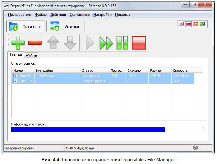Choose the Brazilian flag language icon

coord(202,24)
